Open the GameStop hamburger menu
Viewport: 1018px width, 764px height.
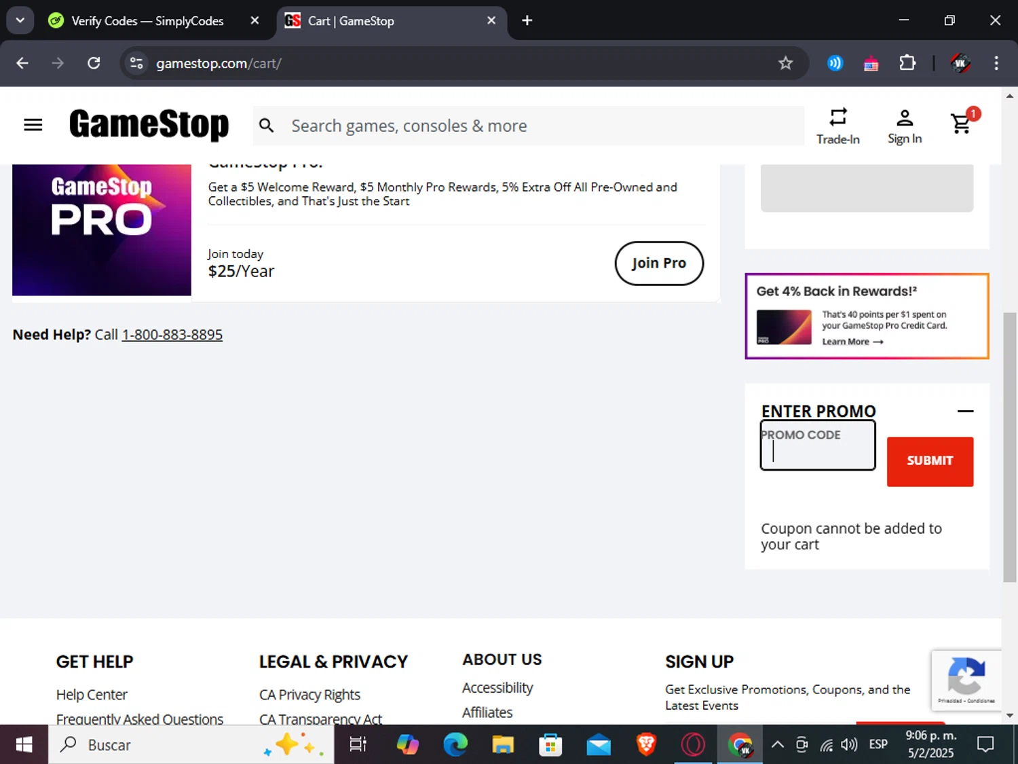coord(33,125)
